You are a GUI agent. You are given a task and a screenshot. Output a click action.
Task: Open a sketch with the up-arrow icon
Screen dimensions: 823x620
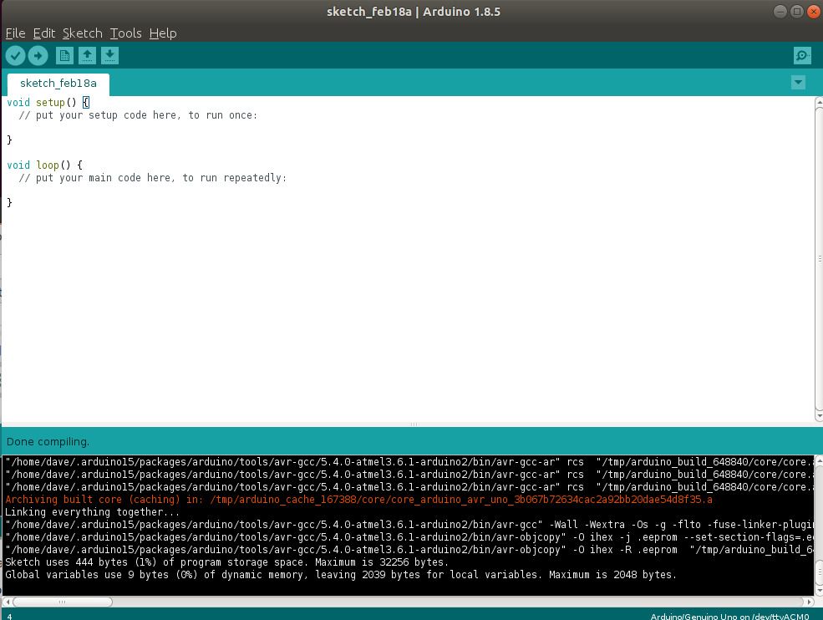click(x=87, y=56)
